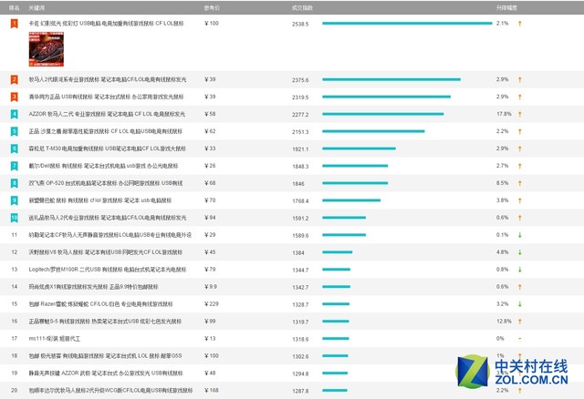Click the up arrow in rank 14 row
This screenshot has height=399, width=584.
[x=519, y=287]
